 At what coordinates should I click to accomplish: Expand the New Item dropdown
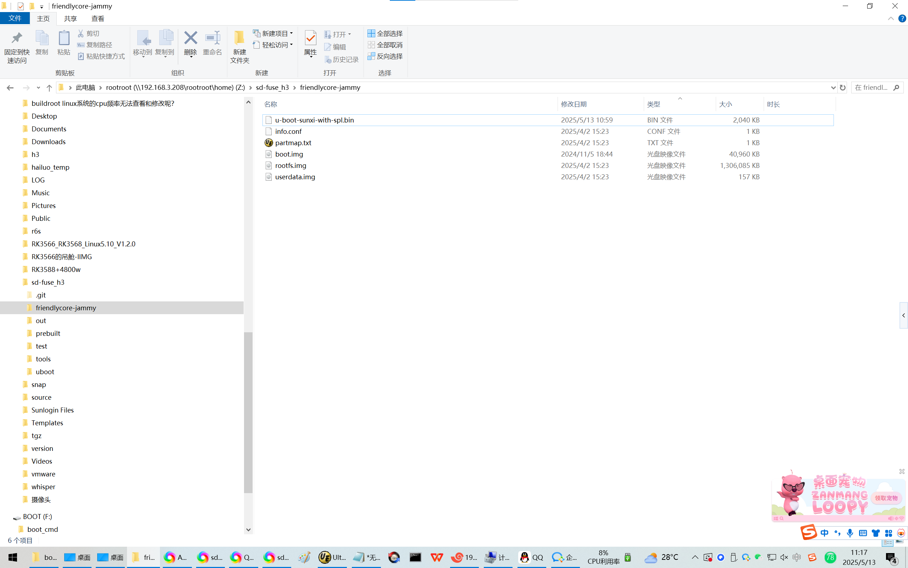point(292,33)
